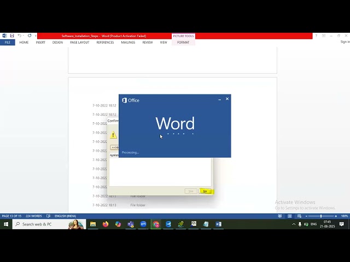Click the proofing errors book icon
This screenshot has height=262, width=350.
[49, 216]
